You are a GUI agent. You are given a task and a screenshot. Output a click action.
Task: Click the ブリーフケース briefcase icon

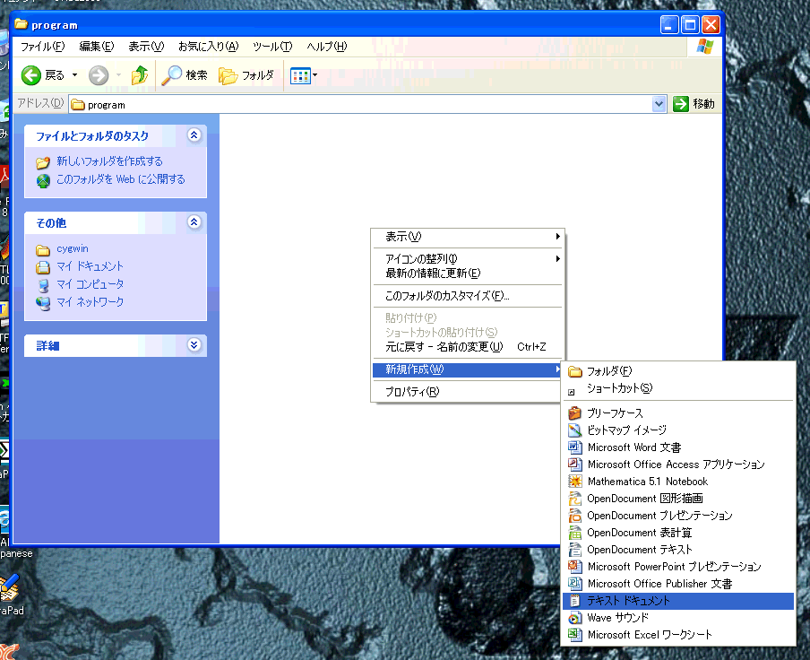pyautogui.click(x=574, y=413)
